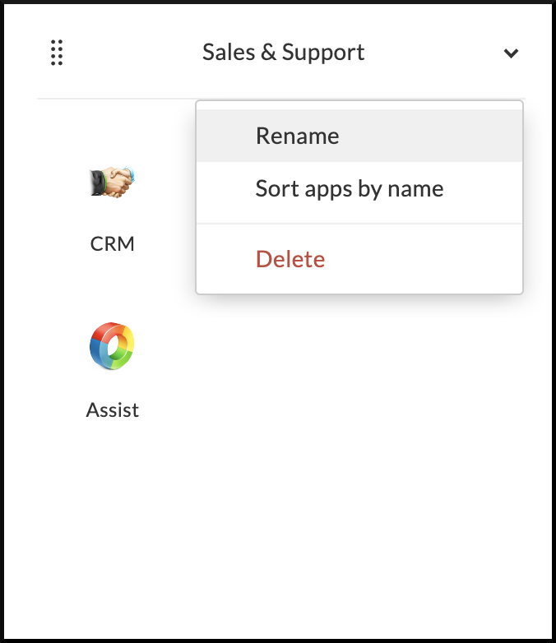Sort the group's apps alphabetically by name

tap(350, 189)
